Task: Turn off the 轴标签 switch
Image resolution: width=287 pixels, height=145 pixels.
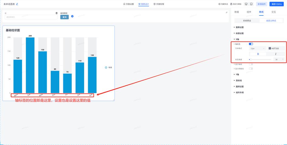Action: pyautogui.click(x=251, y=44)
